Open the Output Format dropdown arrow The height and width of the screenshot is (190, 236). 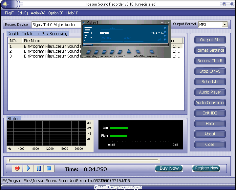click(x=225, y=25)
